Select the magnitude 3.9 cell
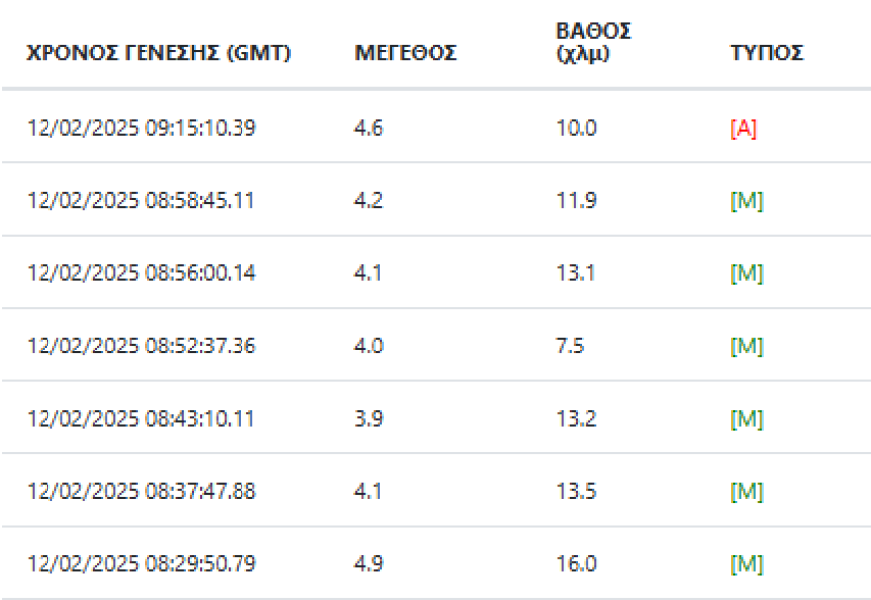 (368, 419)
